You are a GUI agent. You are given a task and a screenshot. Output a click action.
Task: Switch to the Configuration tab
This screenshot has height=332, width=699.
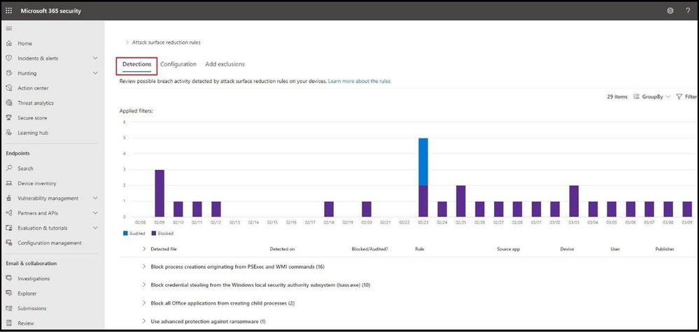(178, 64)
